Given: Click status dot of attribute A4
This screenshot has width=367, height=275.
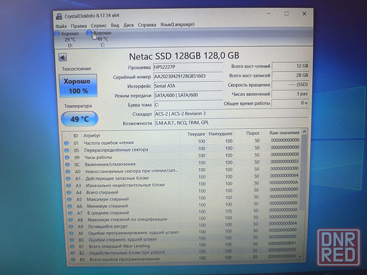Looking at the screenshot, I should point(69,193).
